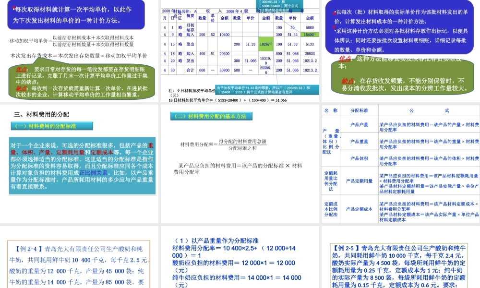Click the teal text box explaining 分配标准

[83, 166]
